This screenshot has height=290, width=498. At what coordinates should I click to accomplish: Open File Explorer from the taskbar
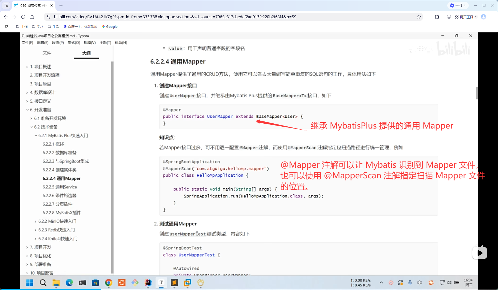[x=56, y=283]
